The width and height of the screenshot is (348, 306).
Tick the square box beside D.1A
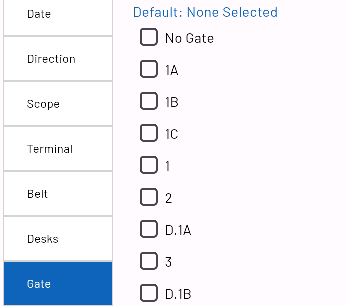pyautogui.click(x=149, y=229)
